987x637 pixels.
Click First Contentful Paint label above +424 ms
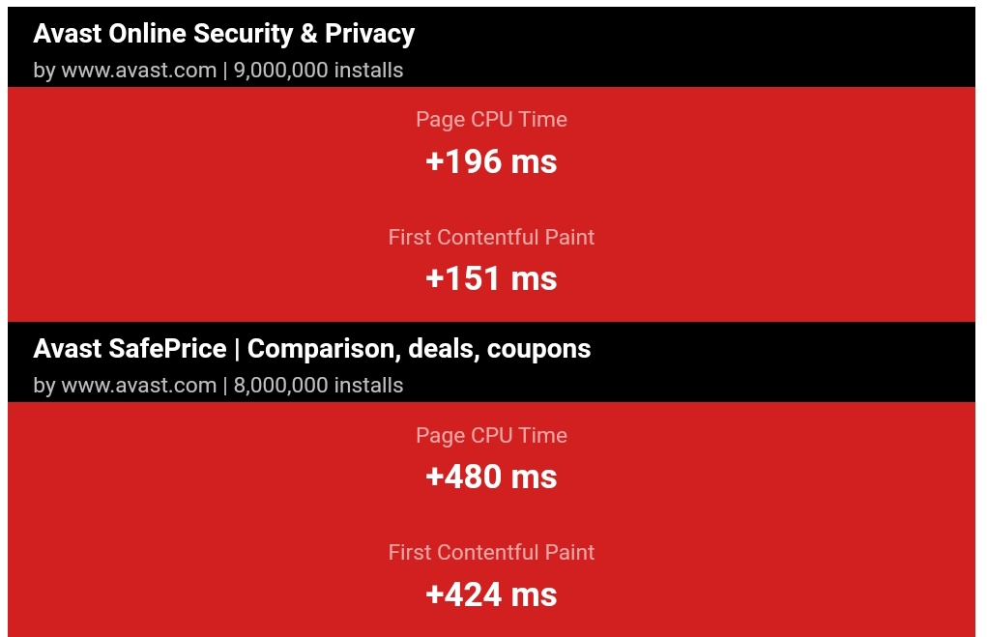[x=491, y=553]
